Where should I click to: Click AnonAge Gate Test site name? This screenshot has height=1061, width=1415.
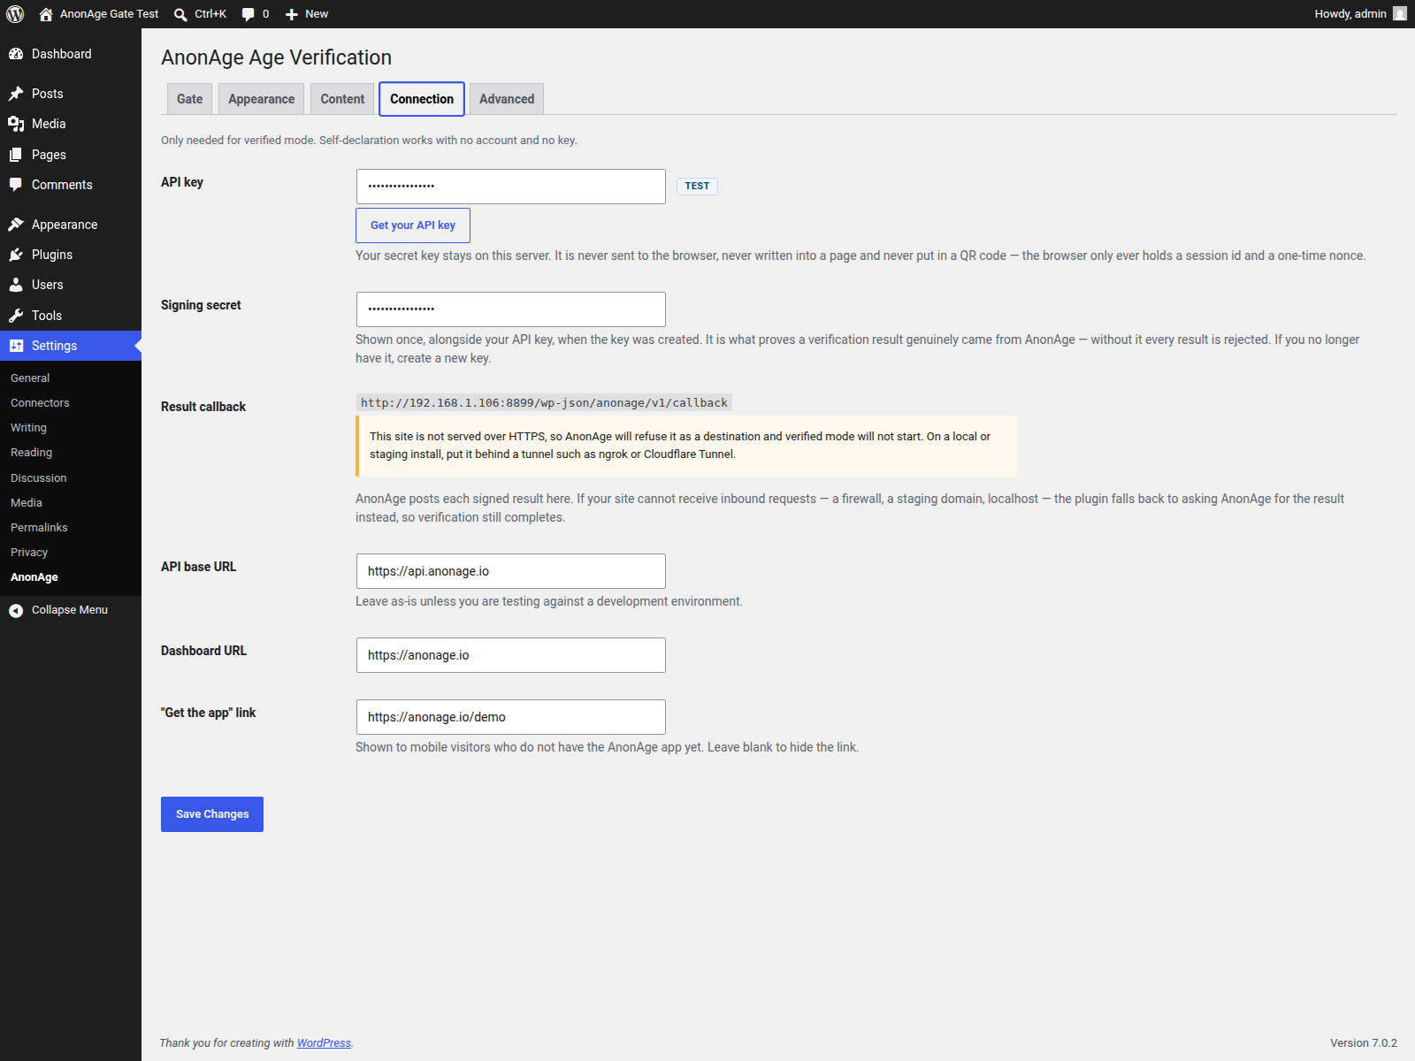110,14
